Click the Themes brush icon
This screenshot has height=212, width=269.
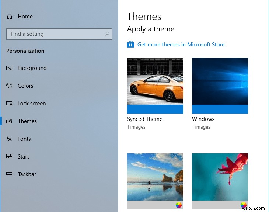pyautogui.click(x=9, y=121)
